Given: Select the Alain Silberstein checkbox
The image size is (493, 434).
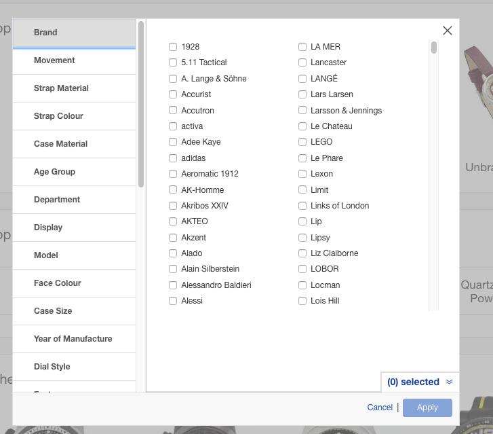Looking at the screenshot, I should coord(173,269).
